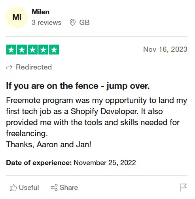Open reviewer name Milen's profile
The height and width of the screenshot is (199, 195).
pos(40,12)
